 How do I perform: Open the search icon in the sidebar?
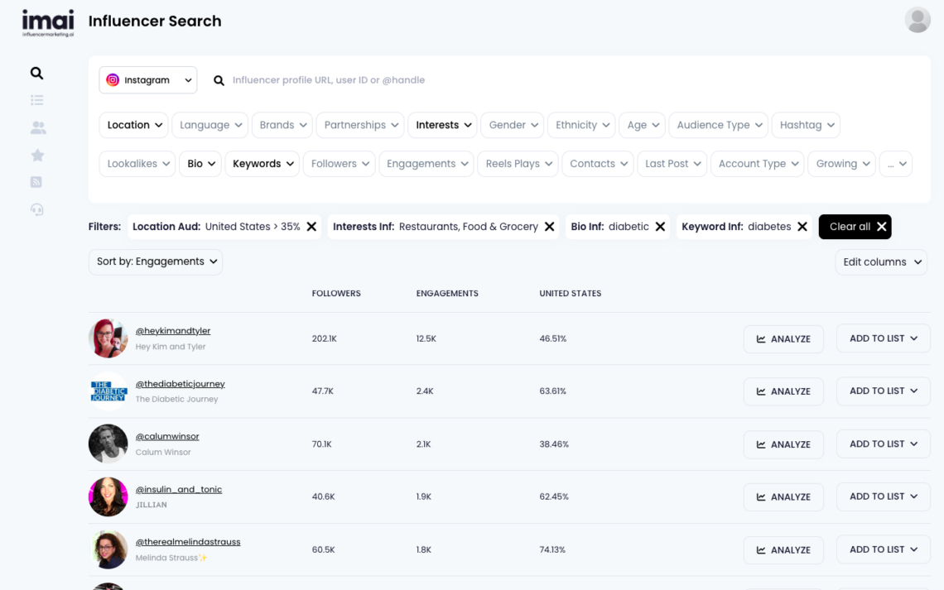(36, 73)
